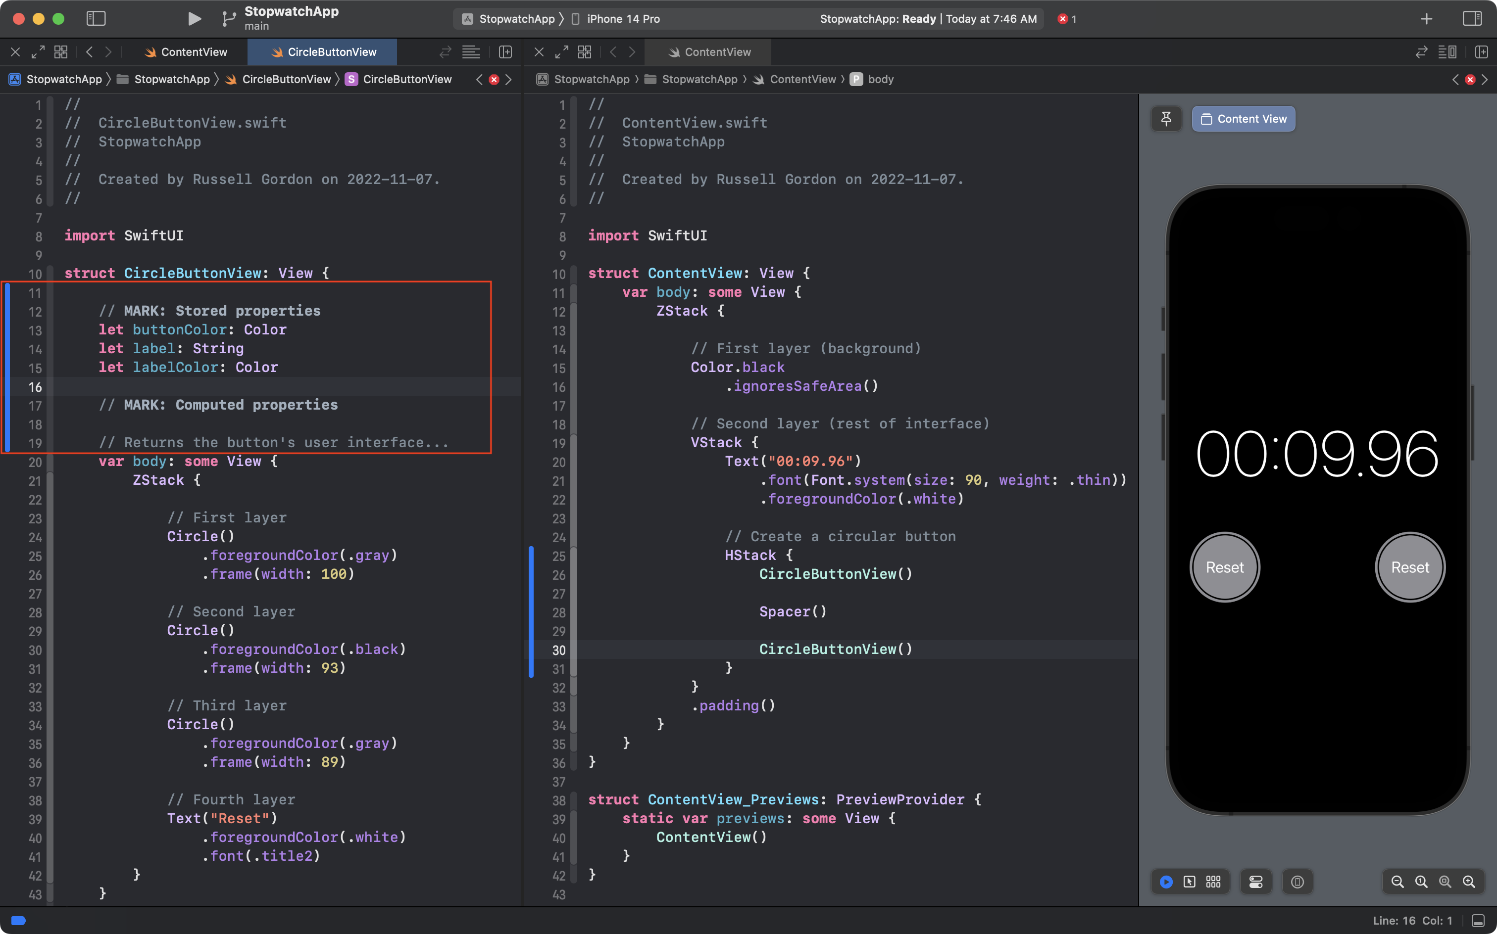Click line 16 in CircleButtonView editor
The image size is (1497, 934).
pyautogui.click(x=247, y=387)
